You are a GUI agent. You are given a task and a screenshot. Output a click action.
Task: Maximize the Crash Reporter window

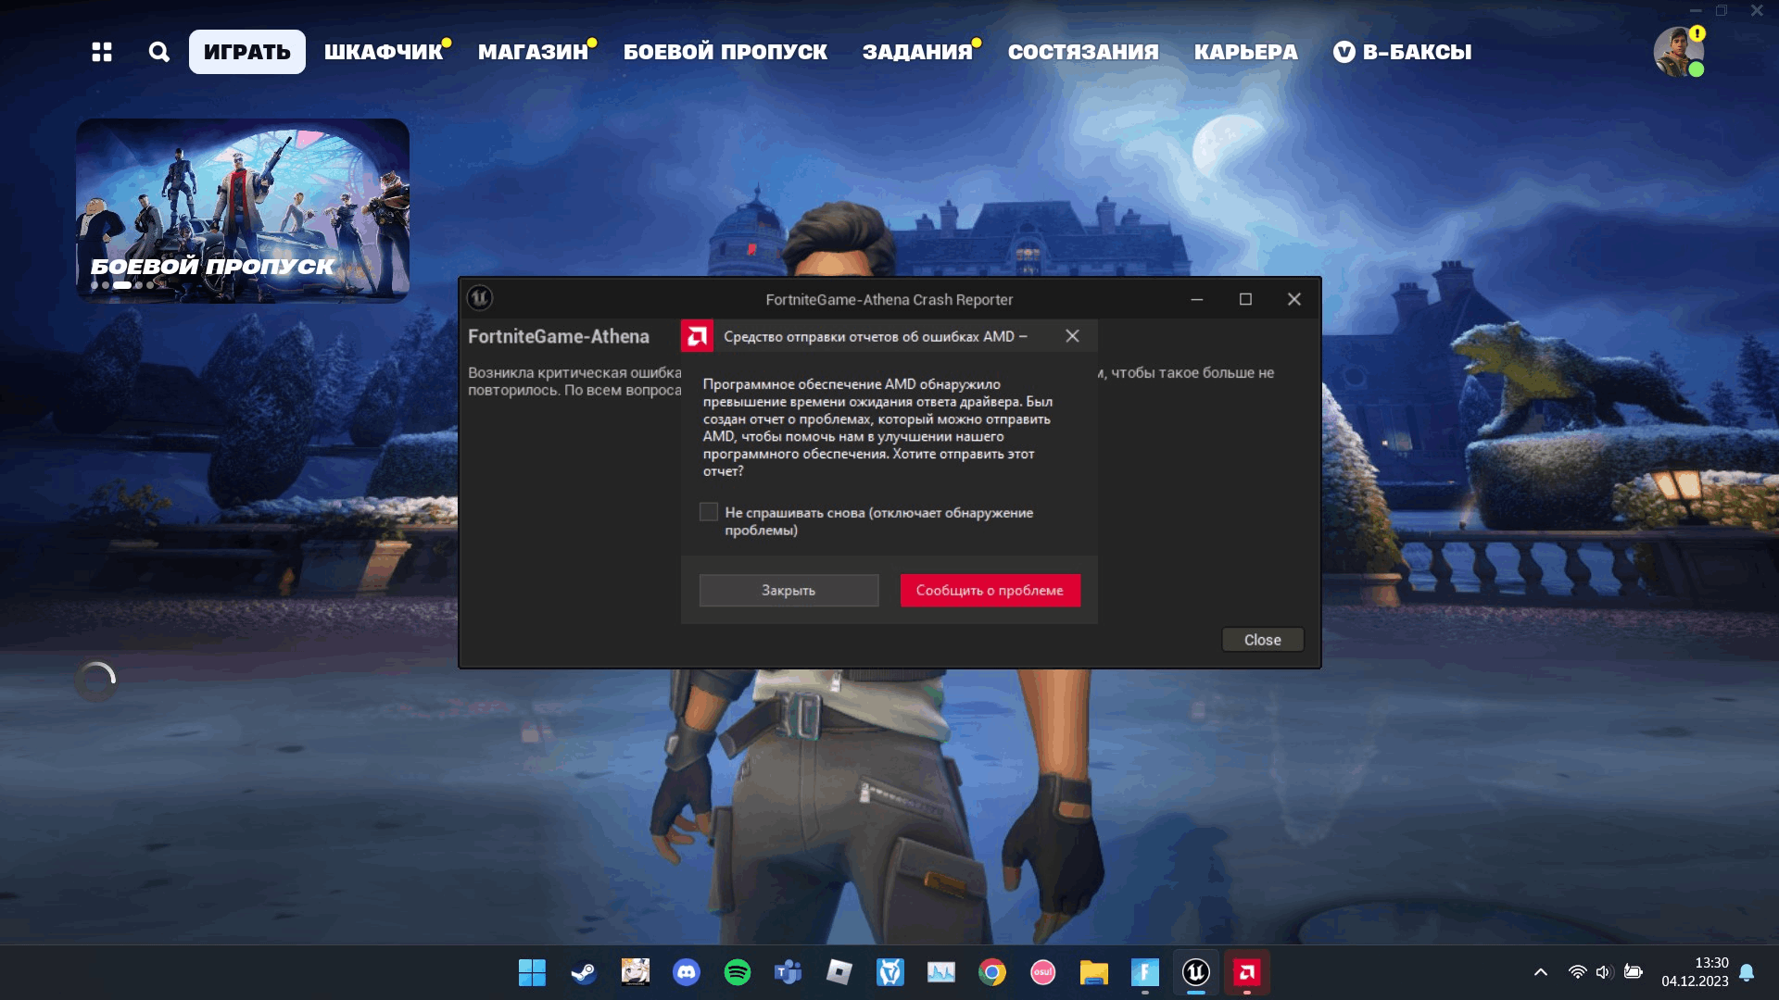click(x=1245, y=299)
